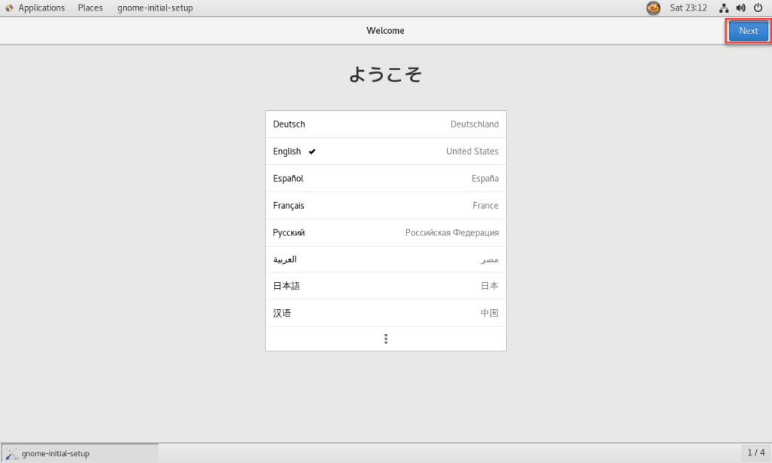Select Deutsch language row
772x463 pixels.
385,124
